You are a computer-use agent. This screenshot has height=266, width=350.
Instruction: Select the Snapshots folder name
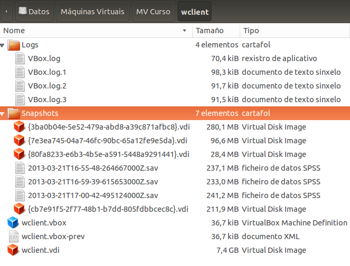[x=40, y=113]
